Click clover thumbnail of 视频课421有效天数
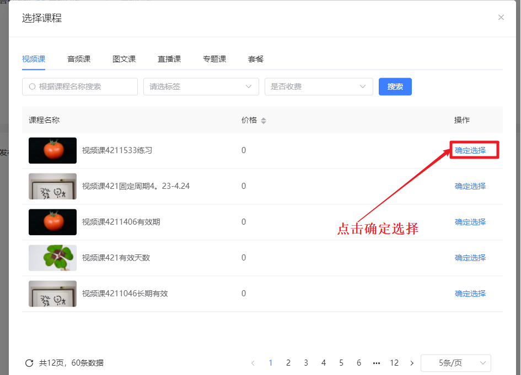521x375 pixels. click(52, 258)
